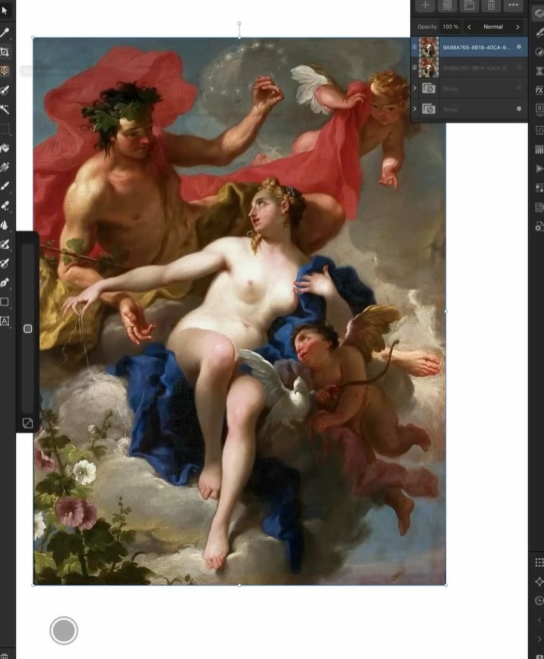Screen dimensions: 544x659
Task: Choose the Rectangle shape tool
Action: tap(5, 302)
